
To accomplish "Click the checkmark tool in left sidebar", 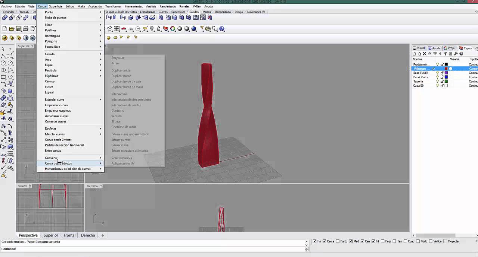I will coord(3,168).
